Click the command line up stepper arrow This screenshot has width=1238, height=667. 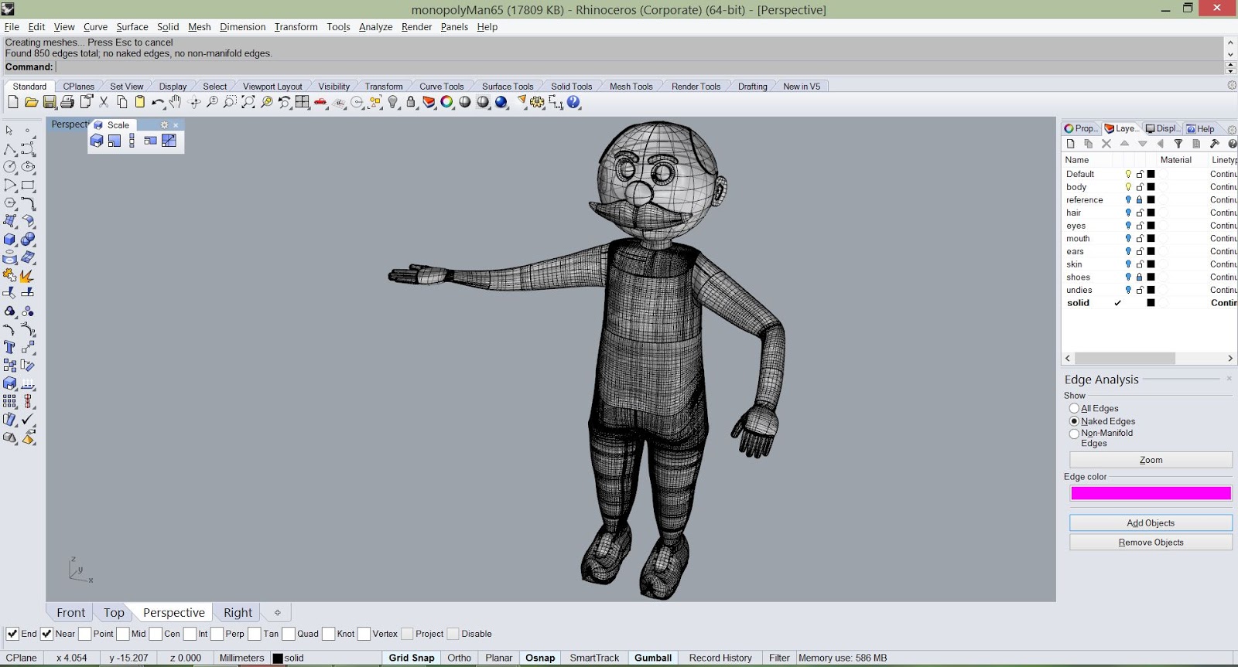click(x=1231, y=64)
